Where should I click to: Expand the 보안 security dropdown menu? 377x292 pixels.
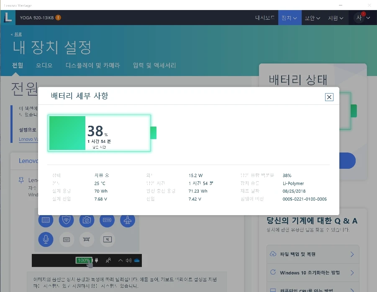(312, 18)
